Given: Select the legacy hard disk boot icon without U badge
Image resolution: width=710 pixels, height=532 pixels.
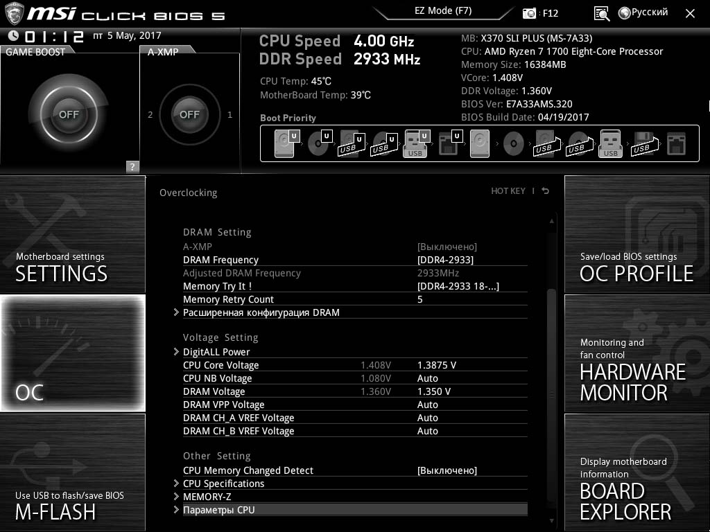Looking at the screenshot, I should pos(480,143).
